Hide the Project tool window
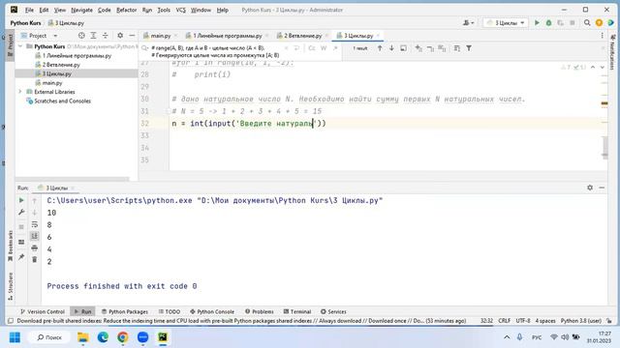 click(x=132, y=36)
